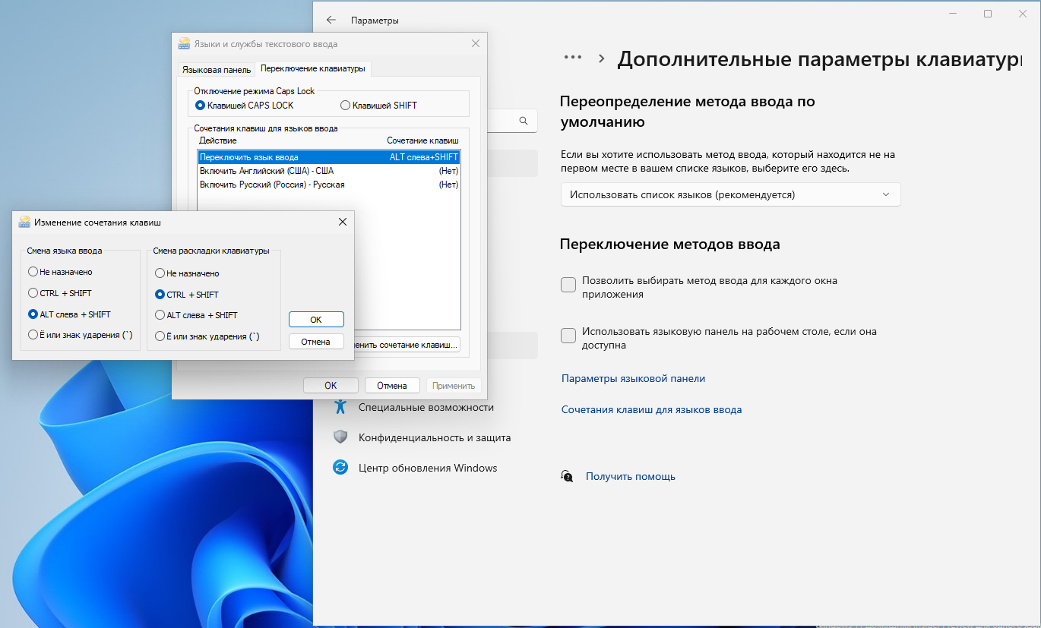The height and width of the screenshot is (628, 1041).
Task: Maximize the Параметры window
Action: [x=988, y=14]
